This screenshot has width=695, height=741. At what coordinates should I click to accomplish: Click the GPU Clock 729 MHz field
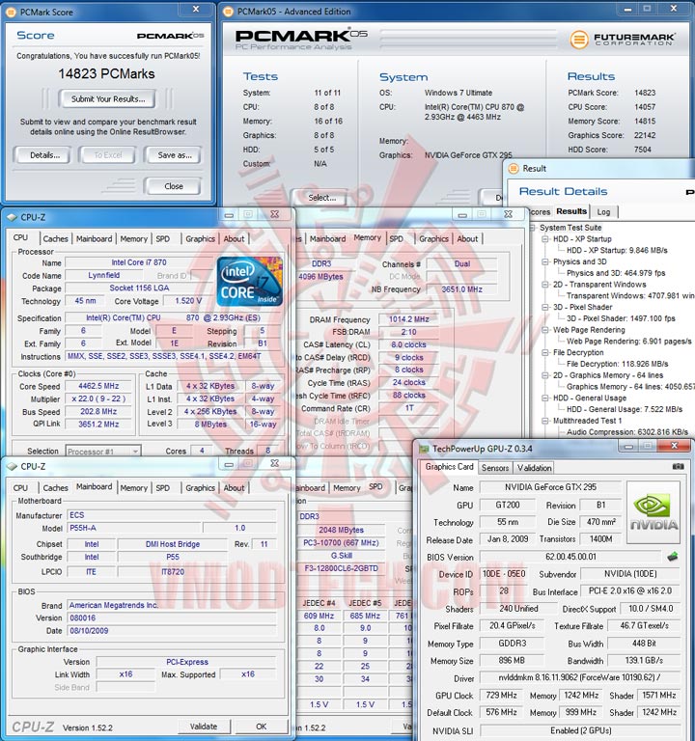[x=501, y=695]
